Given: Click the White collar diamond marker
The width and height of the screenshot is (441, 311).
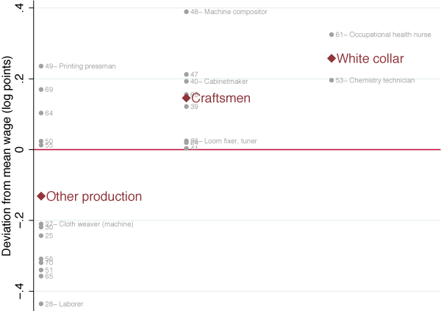Looking at the screenshot, I should pos(331,59).
